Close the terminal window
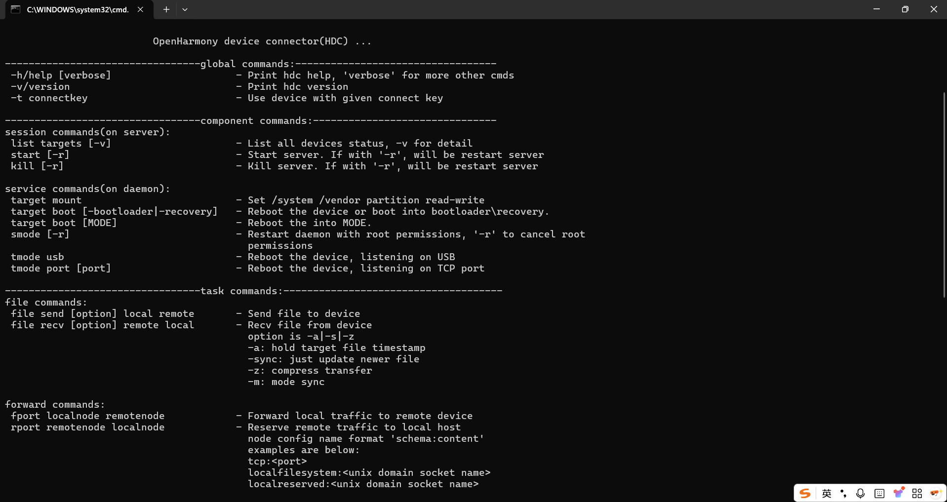Image resolution: width=947 pixels, height=502 pixels. tap(933, 9)
